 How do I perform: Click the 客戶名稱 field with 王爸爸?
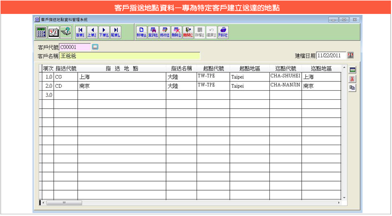point(129,56)
